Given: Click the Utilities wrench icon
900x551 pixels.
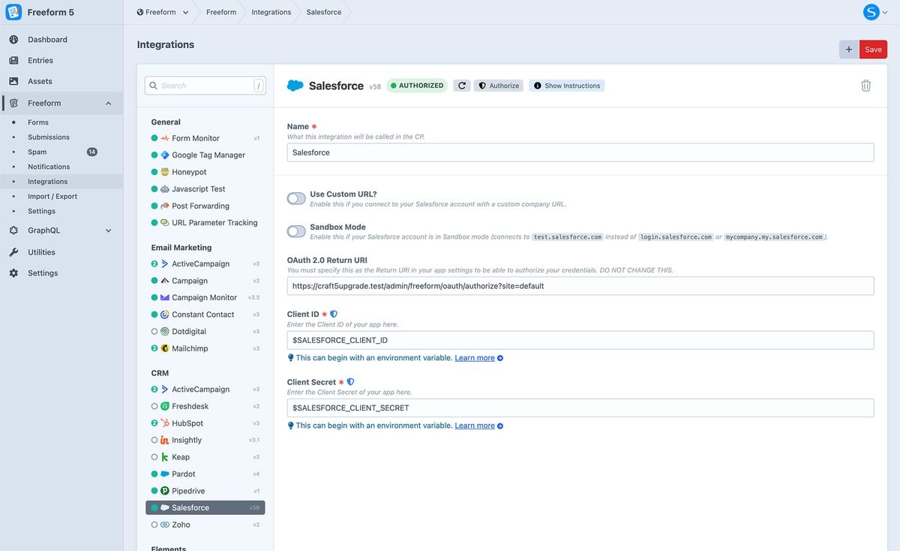Looking at the screenshot, I should tap(13, 252).
